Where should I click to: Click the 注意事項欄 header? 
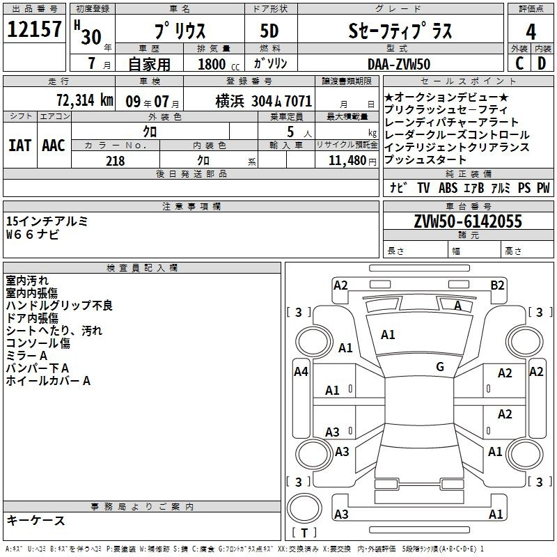[x=191, y=206]
